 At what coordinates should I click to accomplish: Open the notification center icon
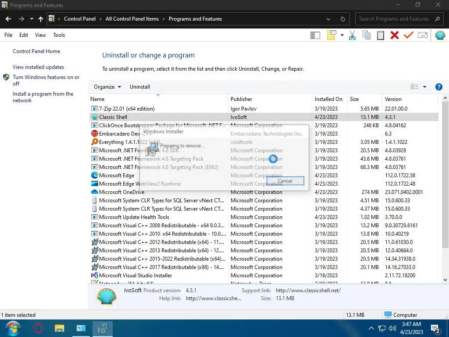435,329
